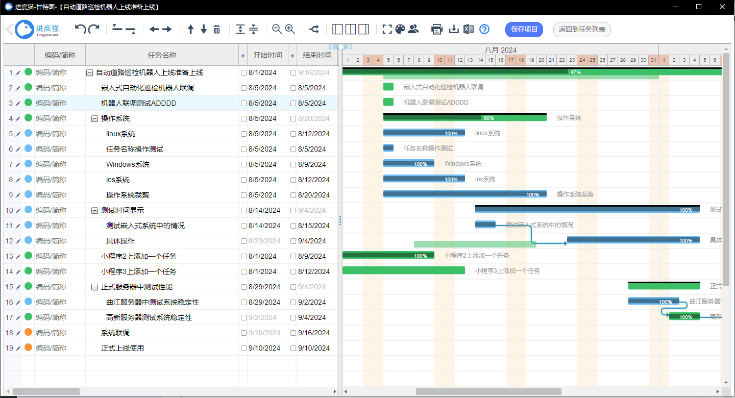Undo the last action
The width and height of the screenshot is (735, 398).
point(81,29)
